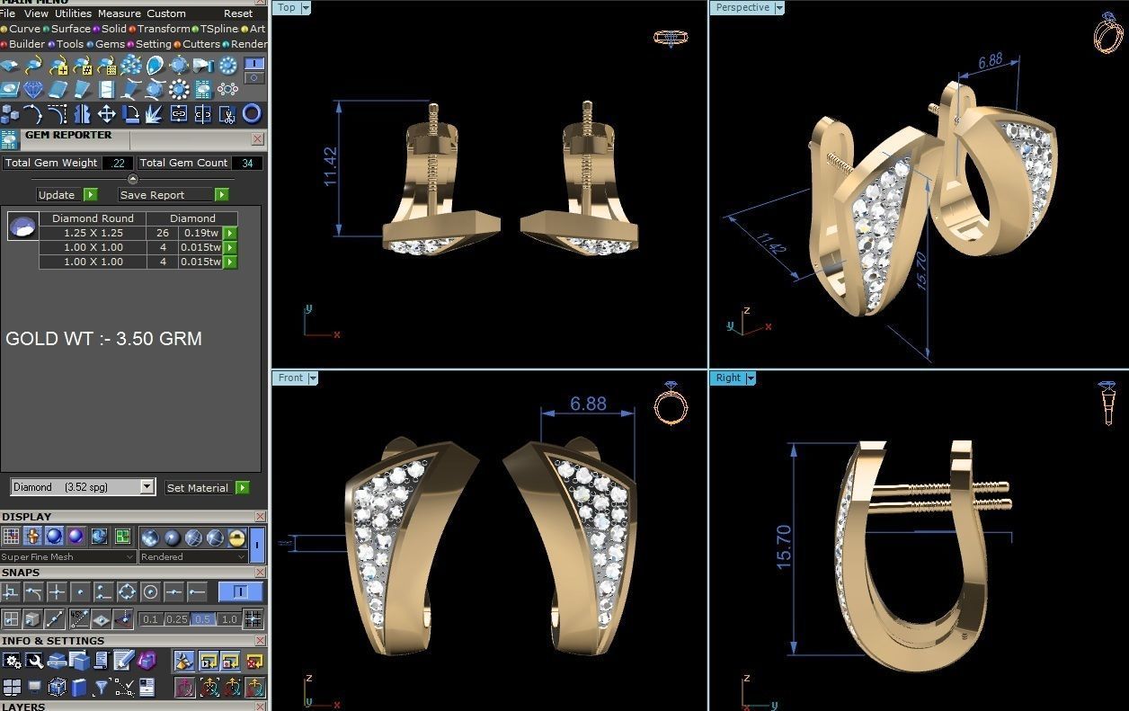Viewport: 1129px width, 711px height.
Task: Open the Measure menu
Action: pos(119,13)
